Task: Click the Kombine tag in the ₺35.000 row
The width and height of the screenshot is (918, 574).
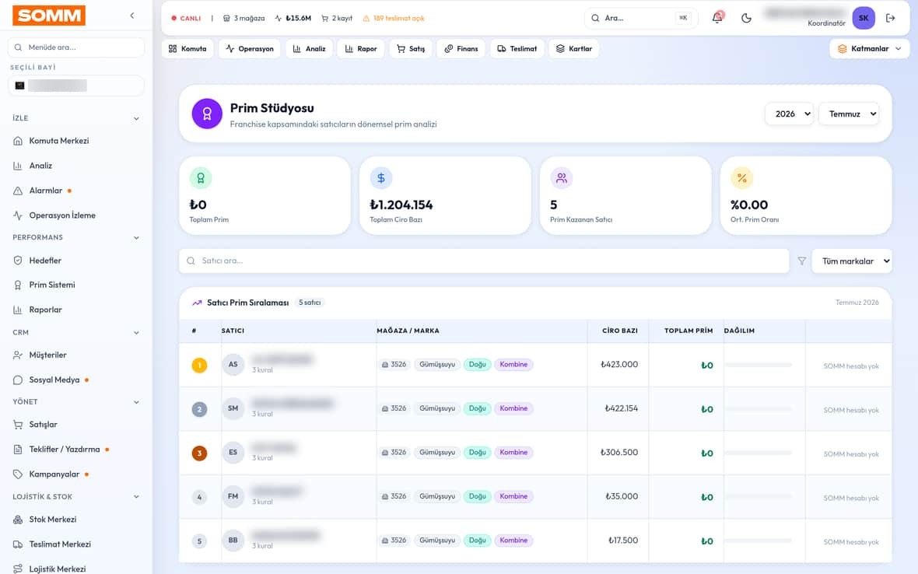Action: click(513, 496)
